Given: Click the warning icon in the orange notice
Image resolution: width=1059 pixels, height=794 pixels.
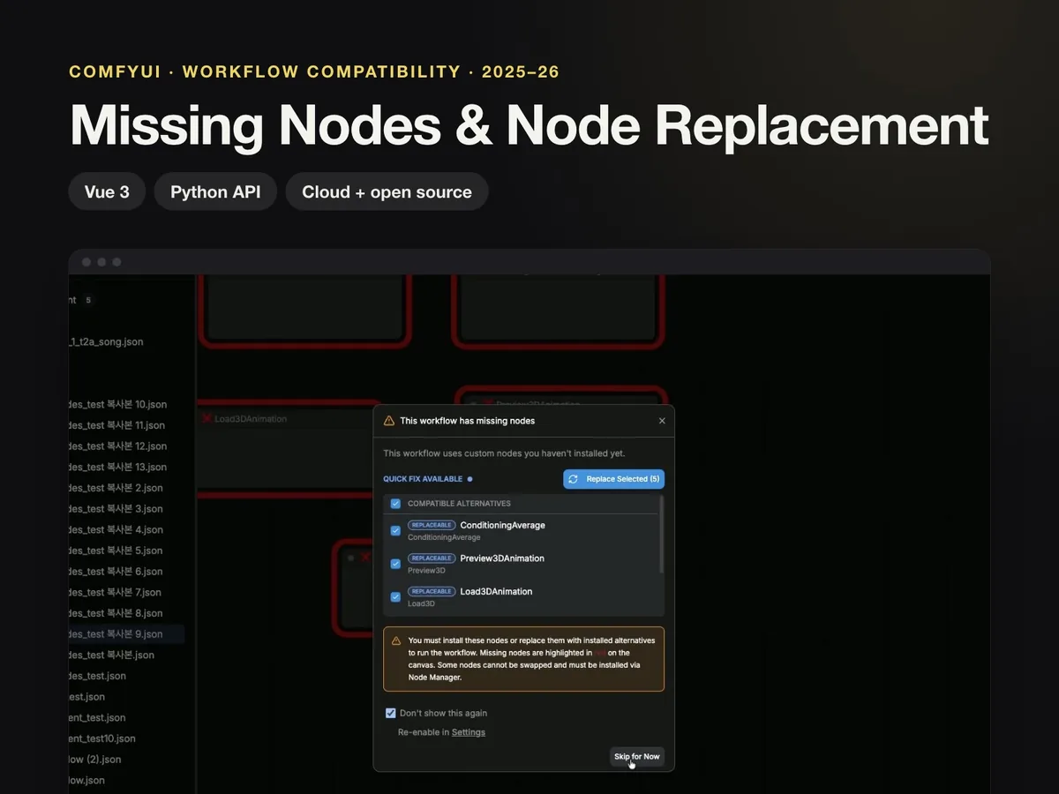Looking at the screenshot, I should [x=394, y=640].
